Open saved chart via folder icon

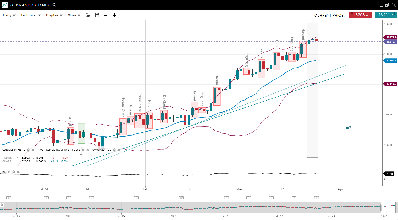[88, 15]
